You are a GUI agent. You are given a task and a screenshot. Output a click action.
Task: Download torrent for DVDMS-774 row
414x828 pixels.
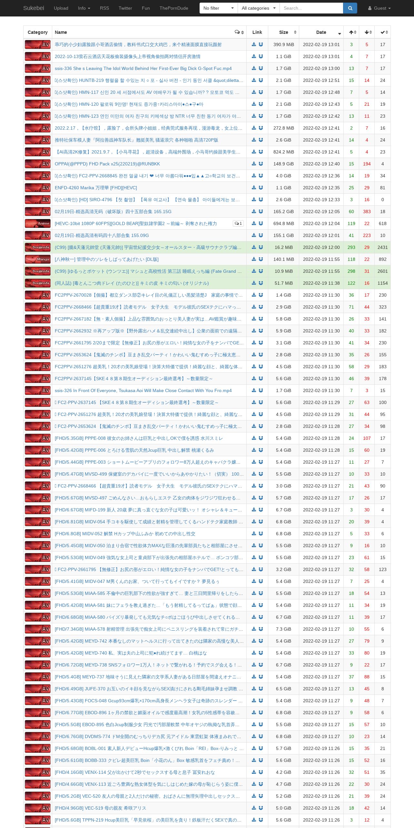pyautogui.click(x=254, y=736)
